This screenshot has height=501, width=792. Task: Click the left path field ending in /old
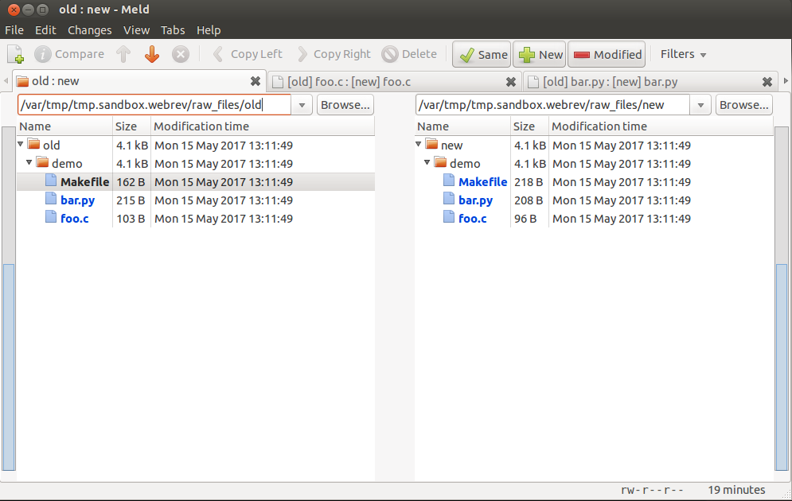154,105
